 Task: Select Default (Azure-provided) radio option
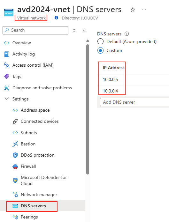tap(100, 41)
